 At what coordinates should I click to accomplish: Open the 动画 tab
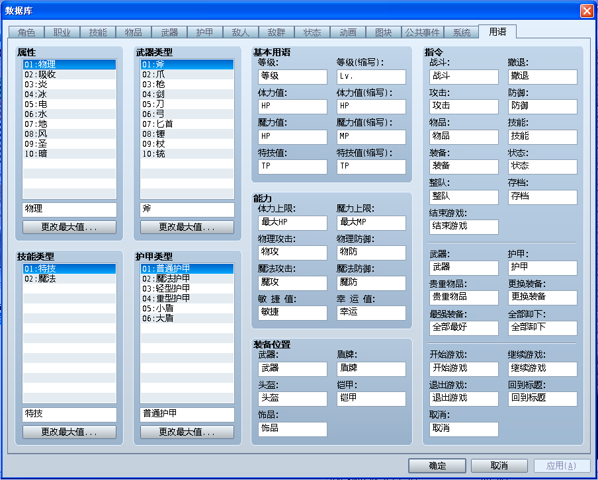click(348, 32)
